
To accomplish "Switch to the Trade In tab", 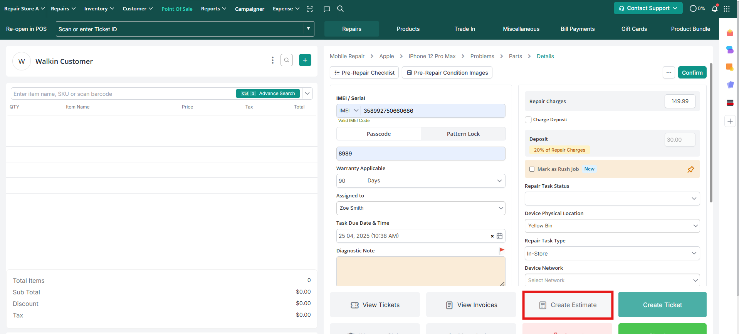I will pos(465,29).
